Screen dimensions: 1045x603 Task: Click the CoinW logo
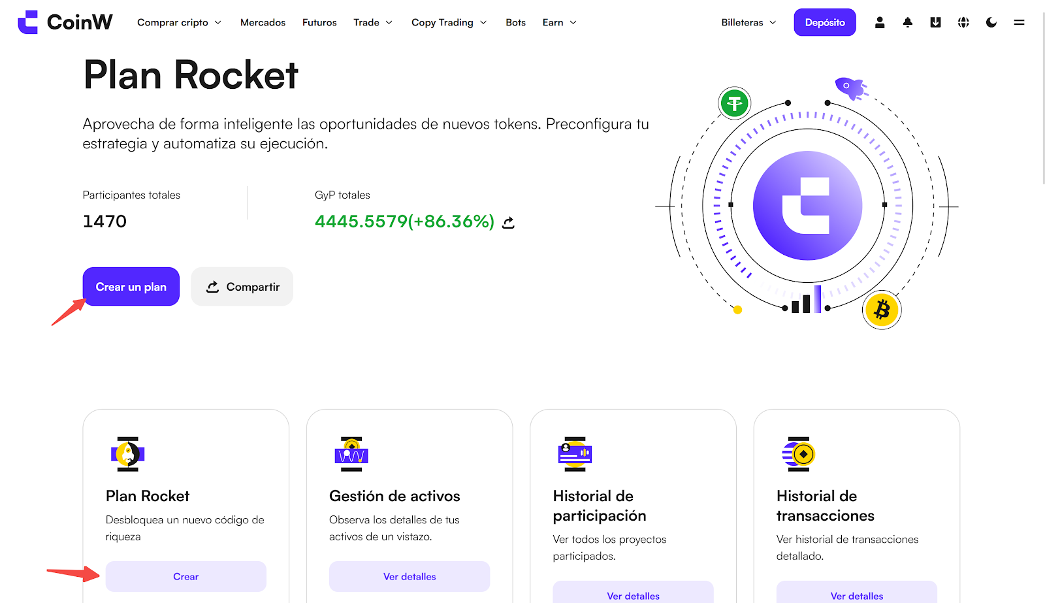65,22
